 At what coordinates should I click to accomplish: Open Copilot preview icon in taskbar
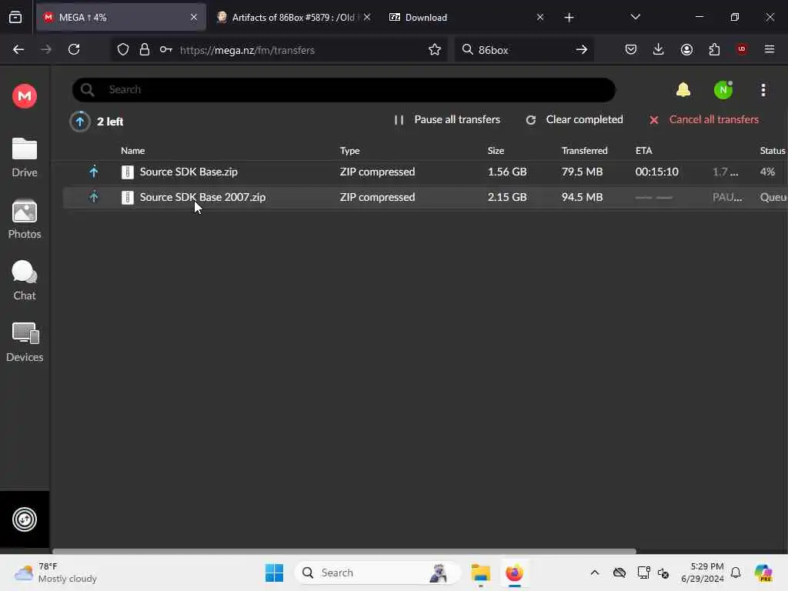click(763, 573)
